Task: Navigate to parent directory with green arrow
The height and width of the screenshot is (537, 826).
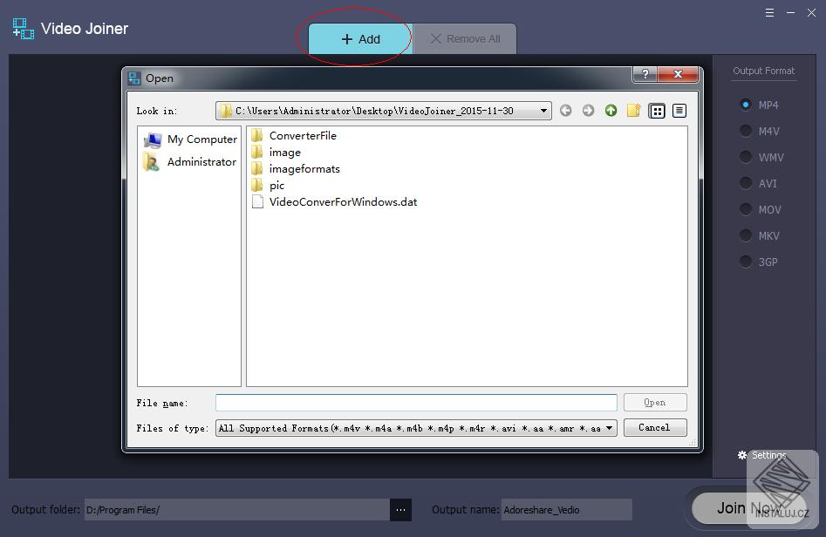Action: click(x=611, y=111)
